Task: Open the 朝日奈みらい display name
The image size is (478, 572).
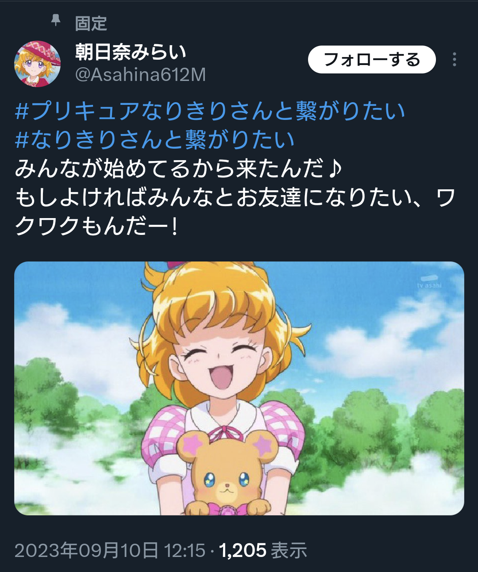Action: [131, 52]
